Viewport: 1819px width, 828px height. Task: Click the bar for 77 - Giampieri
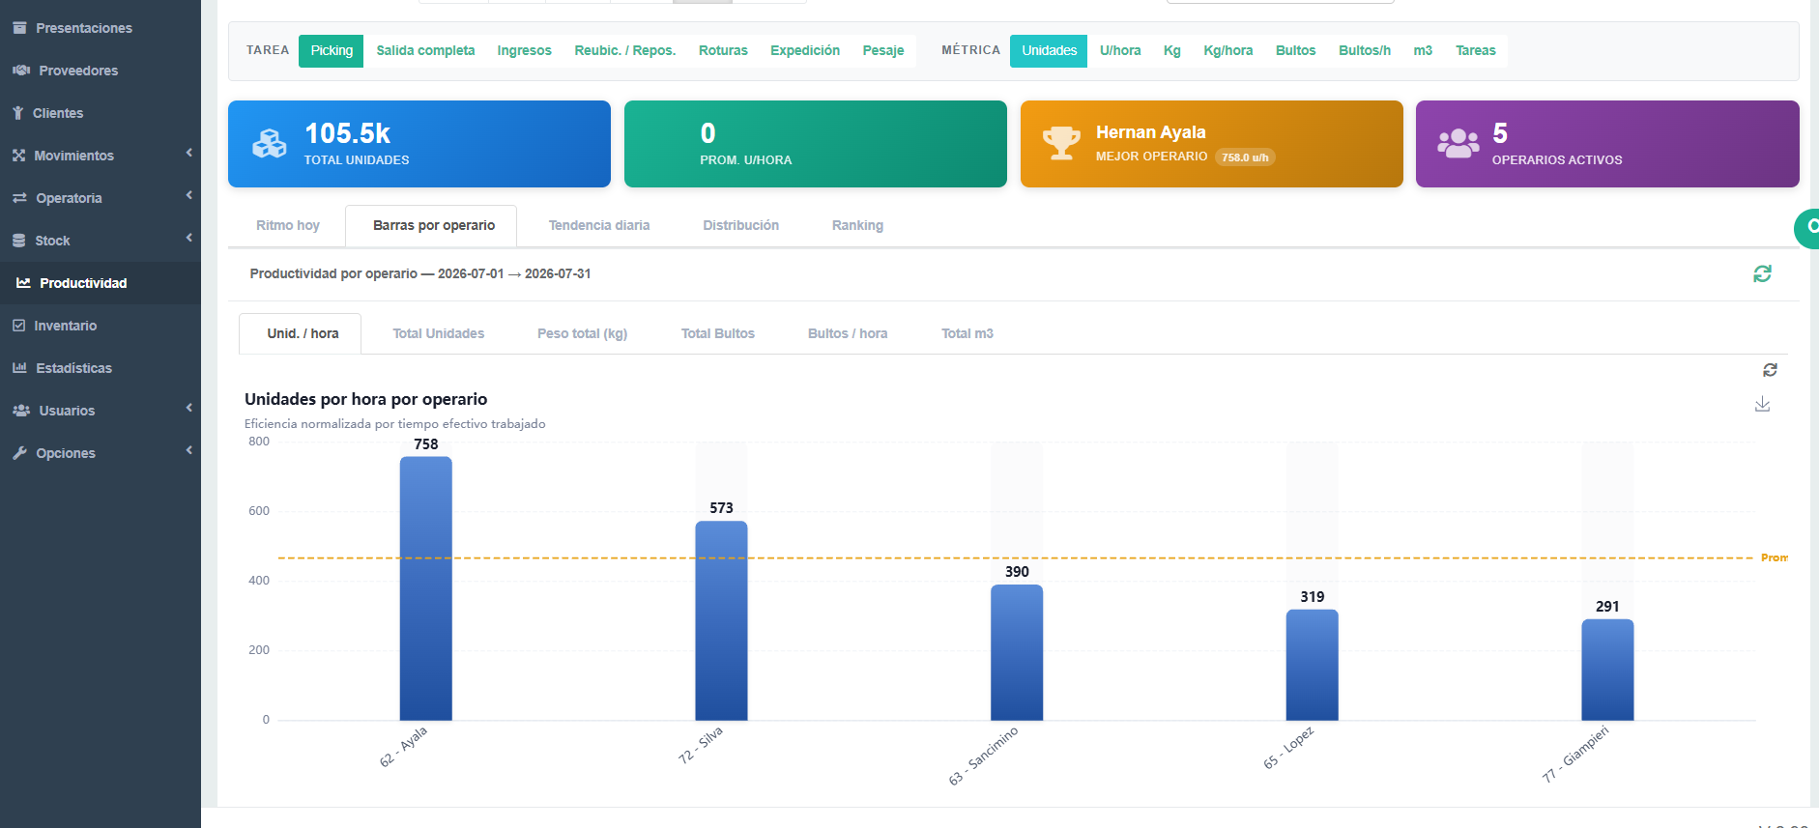[x=1607, y=670]
